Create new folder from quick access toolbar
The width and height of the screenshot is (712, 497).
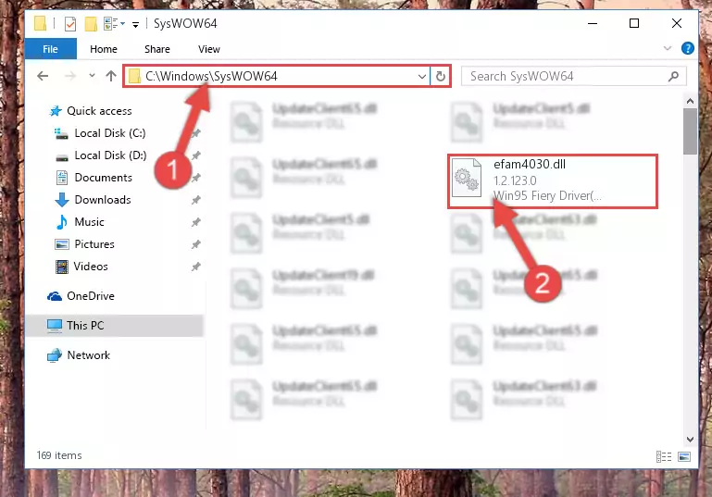91,24
